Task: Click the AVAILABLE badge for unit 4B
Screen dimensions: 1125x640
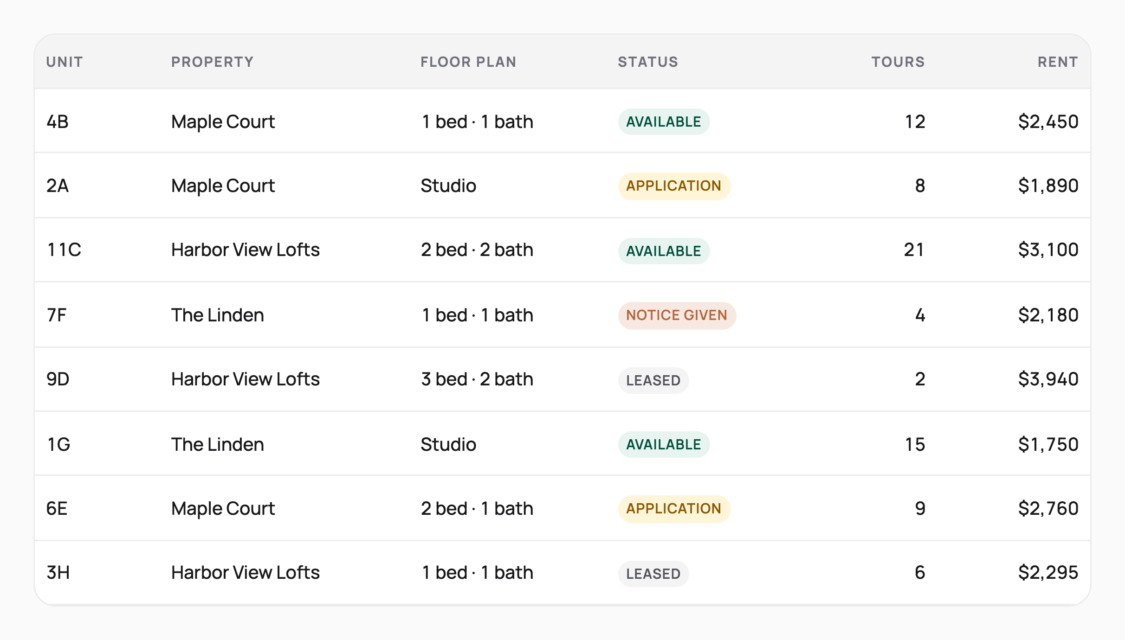Action: click(x=664, y=122)
